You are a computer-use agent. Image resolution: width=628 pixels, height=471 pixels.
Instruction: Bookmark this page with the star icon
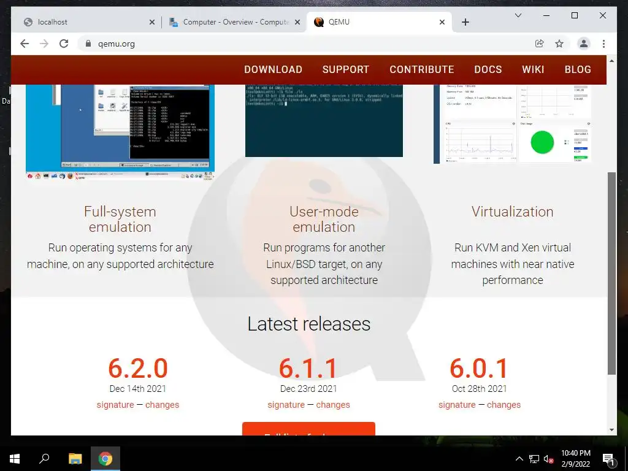[x=559, y=44]
